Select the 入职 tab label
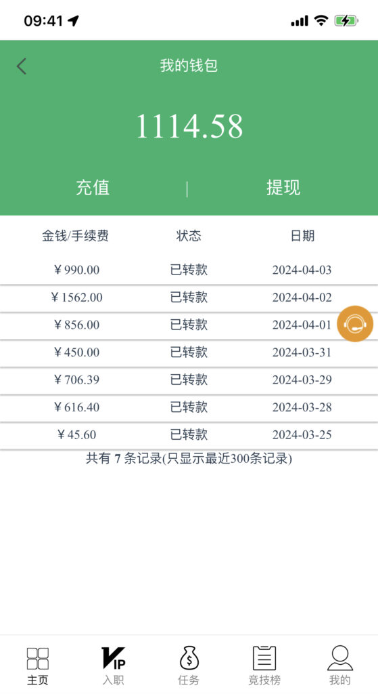This screenshot has height=694, width=378. click(x=114, y=680)
